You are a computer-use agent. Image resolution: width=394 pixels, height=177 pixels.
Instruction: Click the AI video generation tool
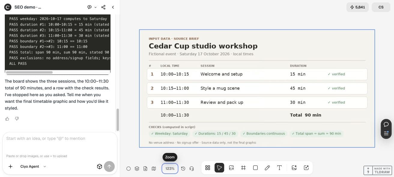[306, 168]
